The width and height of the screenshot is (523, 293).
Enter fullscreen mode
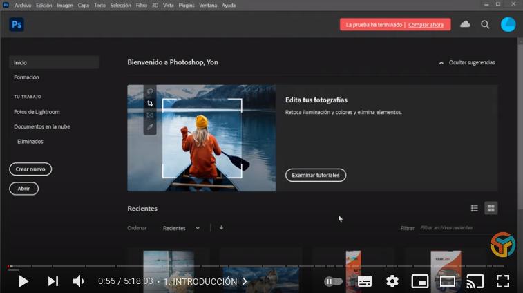point(503,281)
